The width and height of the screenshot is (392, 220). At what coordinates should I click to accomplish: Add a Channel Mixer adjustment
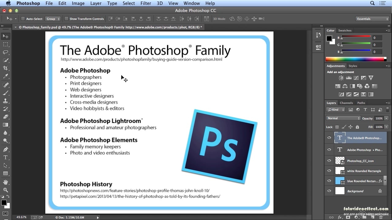[367, 86]
